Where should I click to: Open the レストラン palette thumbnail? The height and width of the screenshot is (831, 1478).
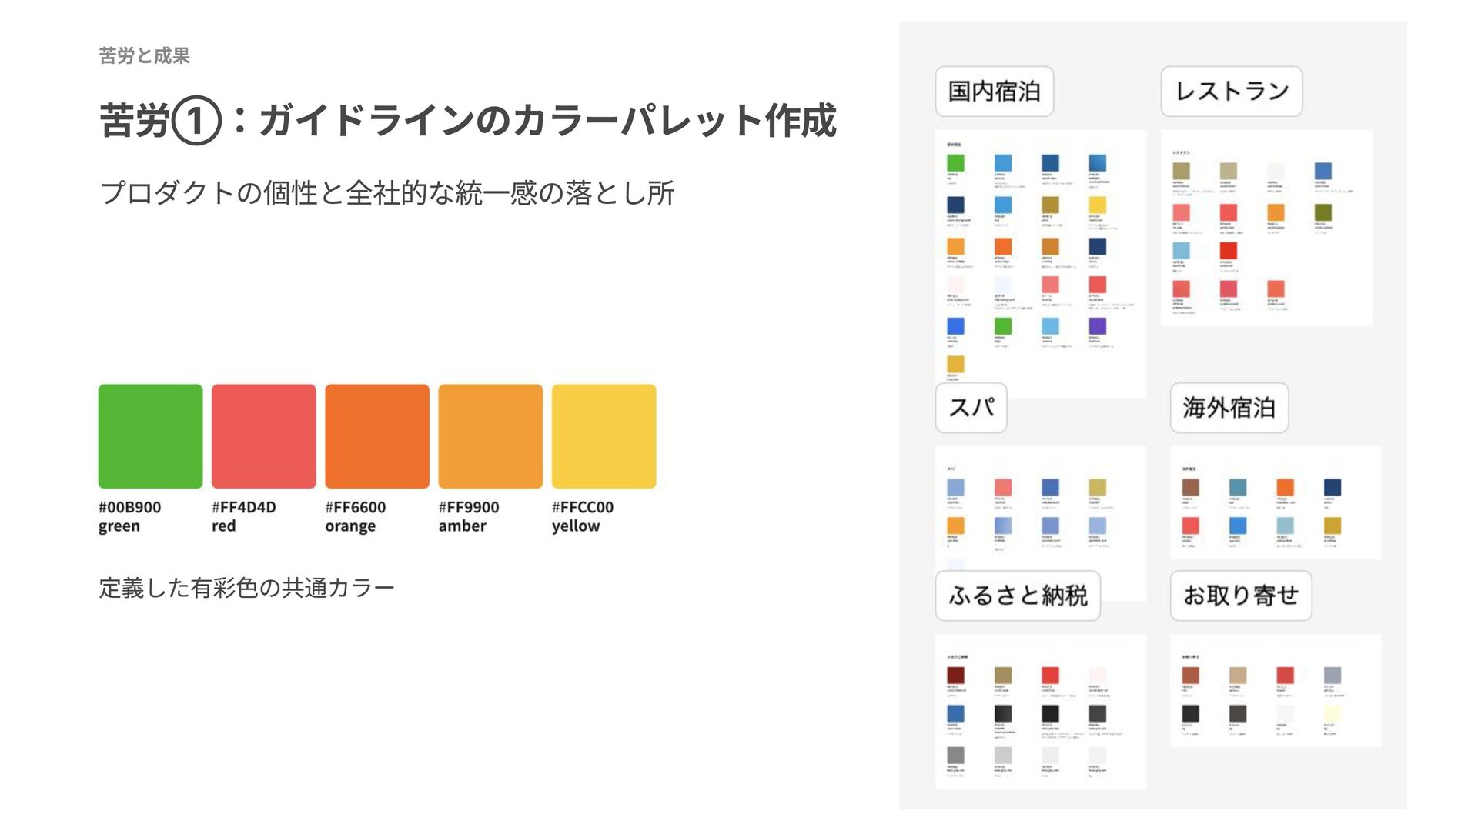click(x=1266, y=228)
